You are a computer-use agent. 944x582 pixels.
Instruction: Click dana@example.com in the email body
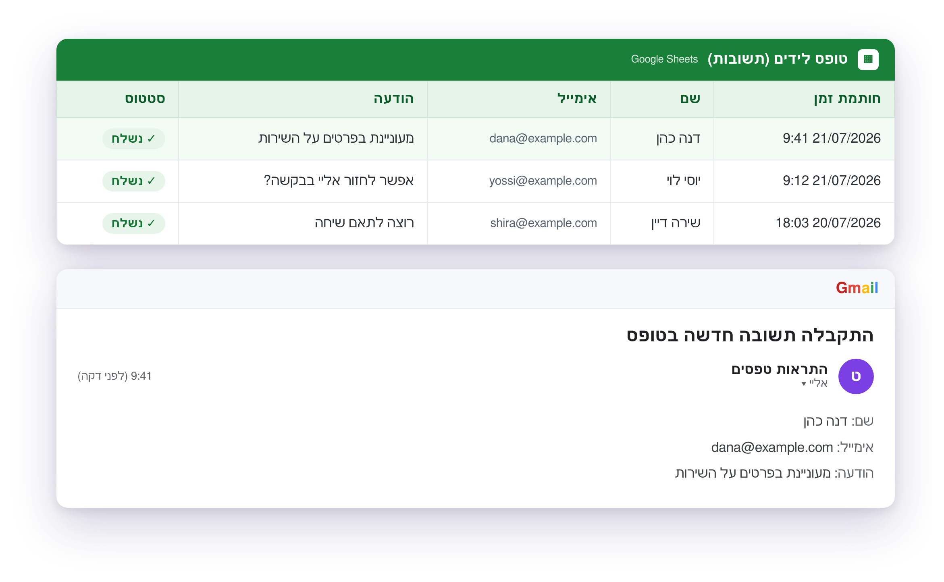pyautogui.click(x=772, y=447)
